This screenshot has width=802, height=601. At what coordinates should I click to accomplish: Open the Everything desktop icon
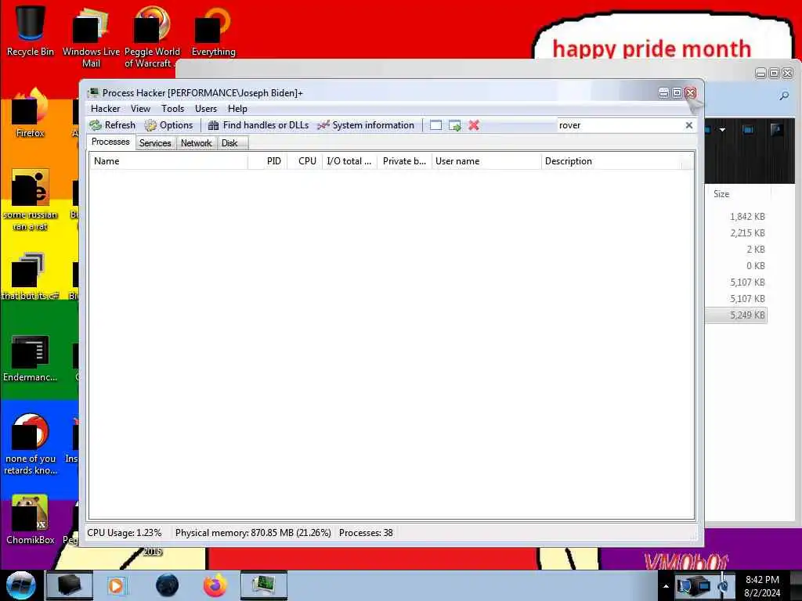213,31
